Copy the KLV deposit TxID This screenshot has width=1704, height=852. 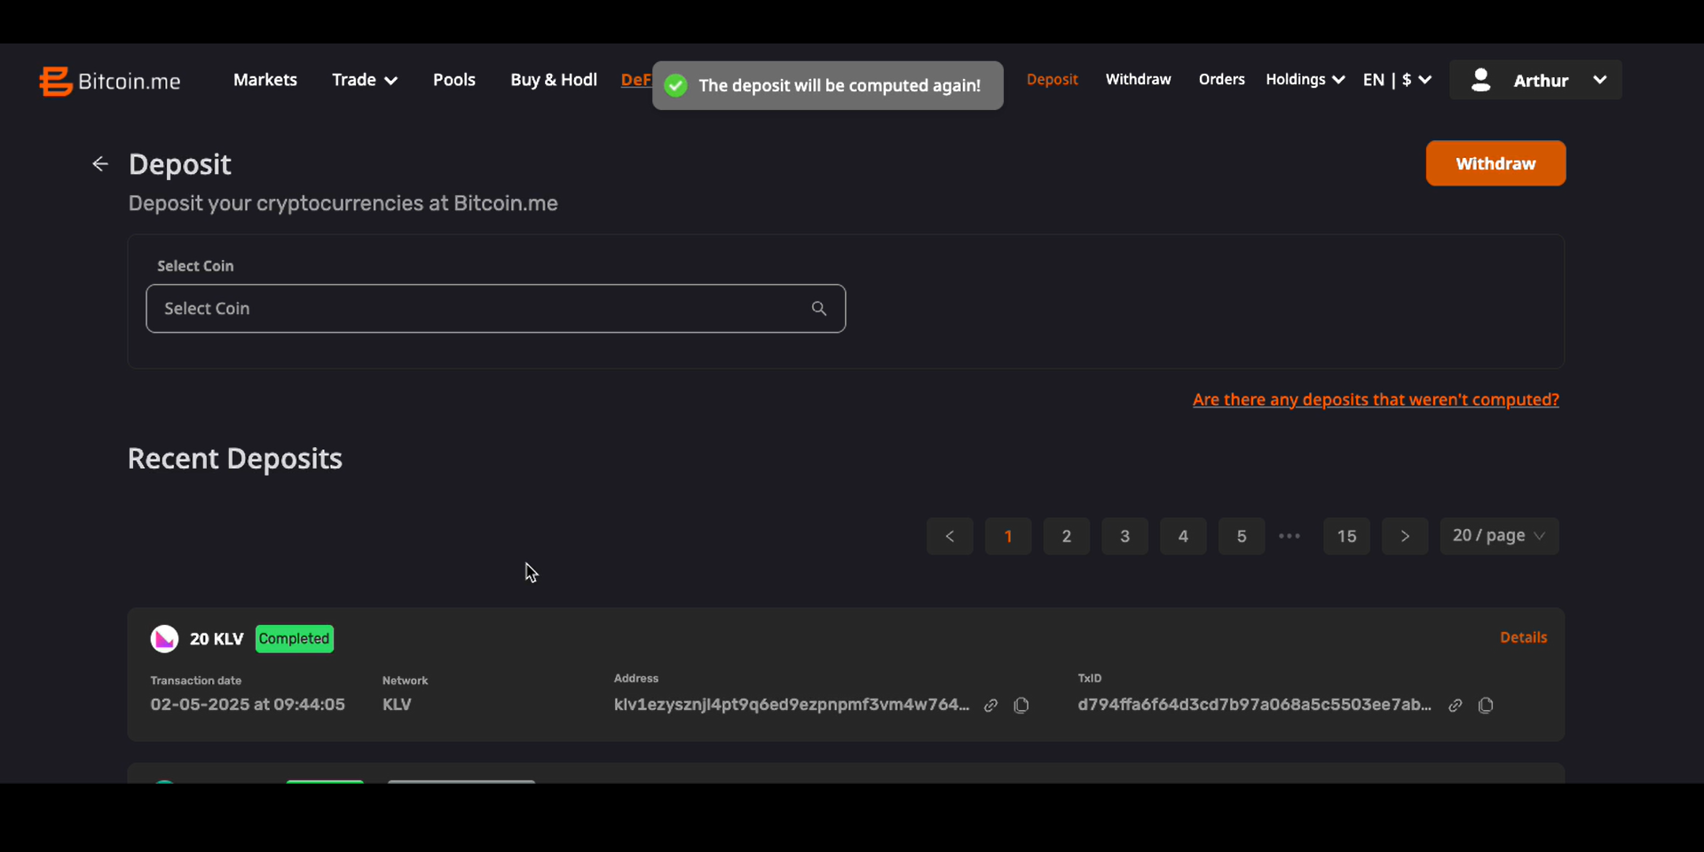pyautogui.click(x=1486, y=706)
